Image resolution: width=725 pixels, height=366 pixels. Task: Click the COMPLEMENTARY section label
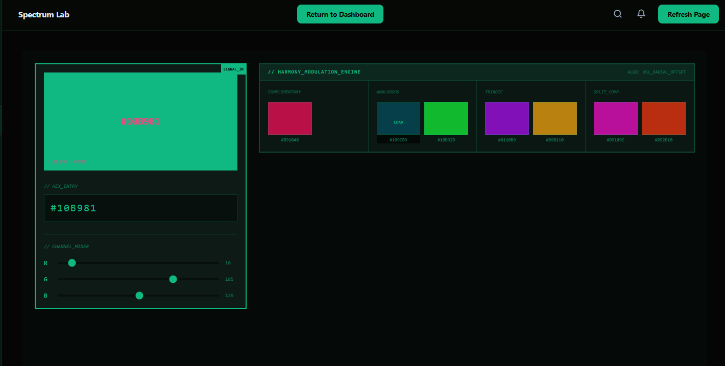pyautogui.click(x=284, y=92)
